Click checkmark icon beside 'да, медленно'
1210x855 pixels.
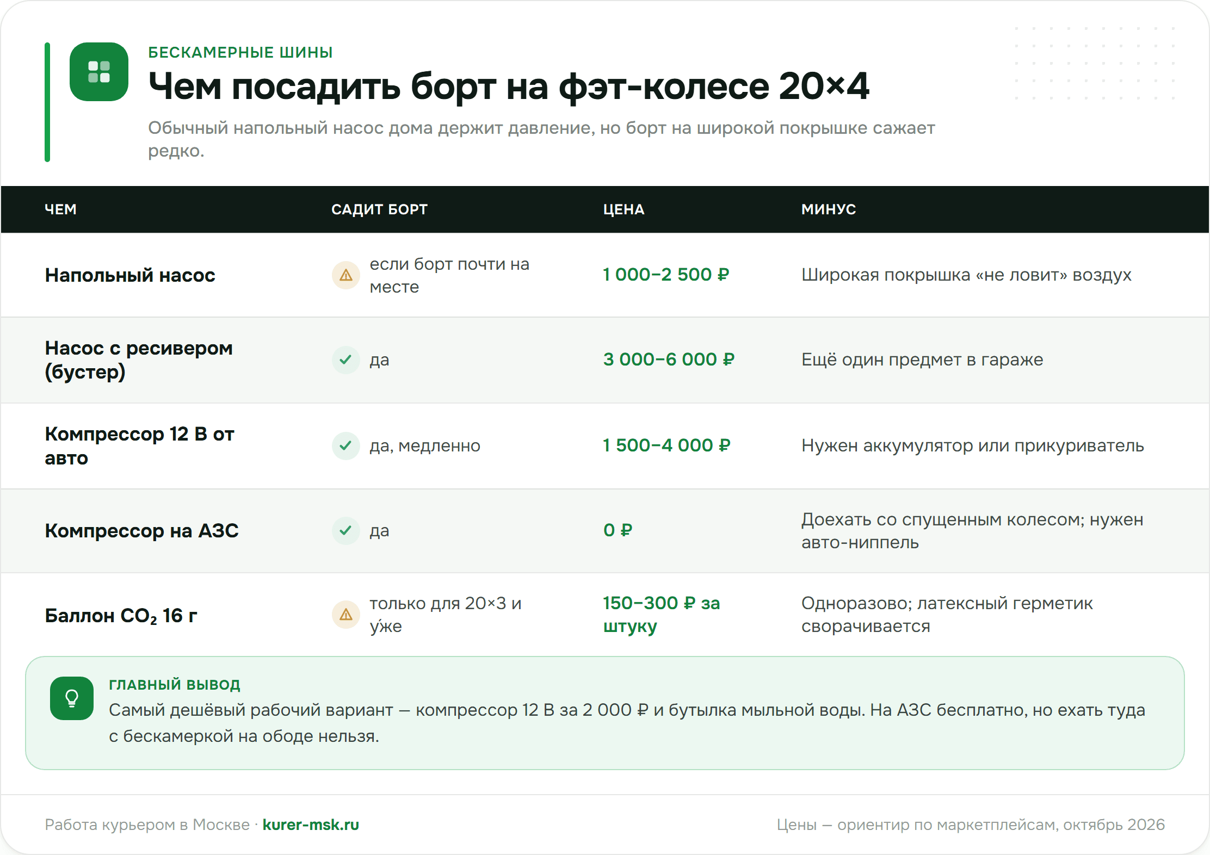click(x=346, y=446)
